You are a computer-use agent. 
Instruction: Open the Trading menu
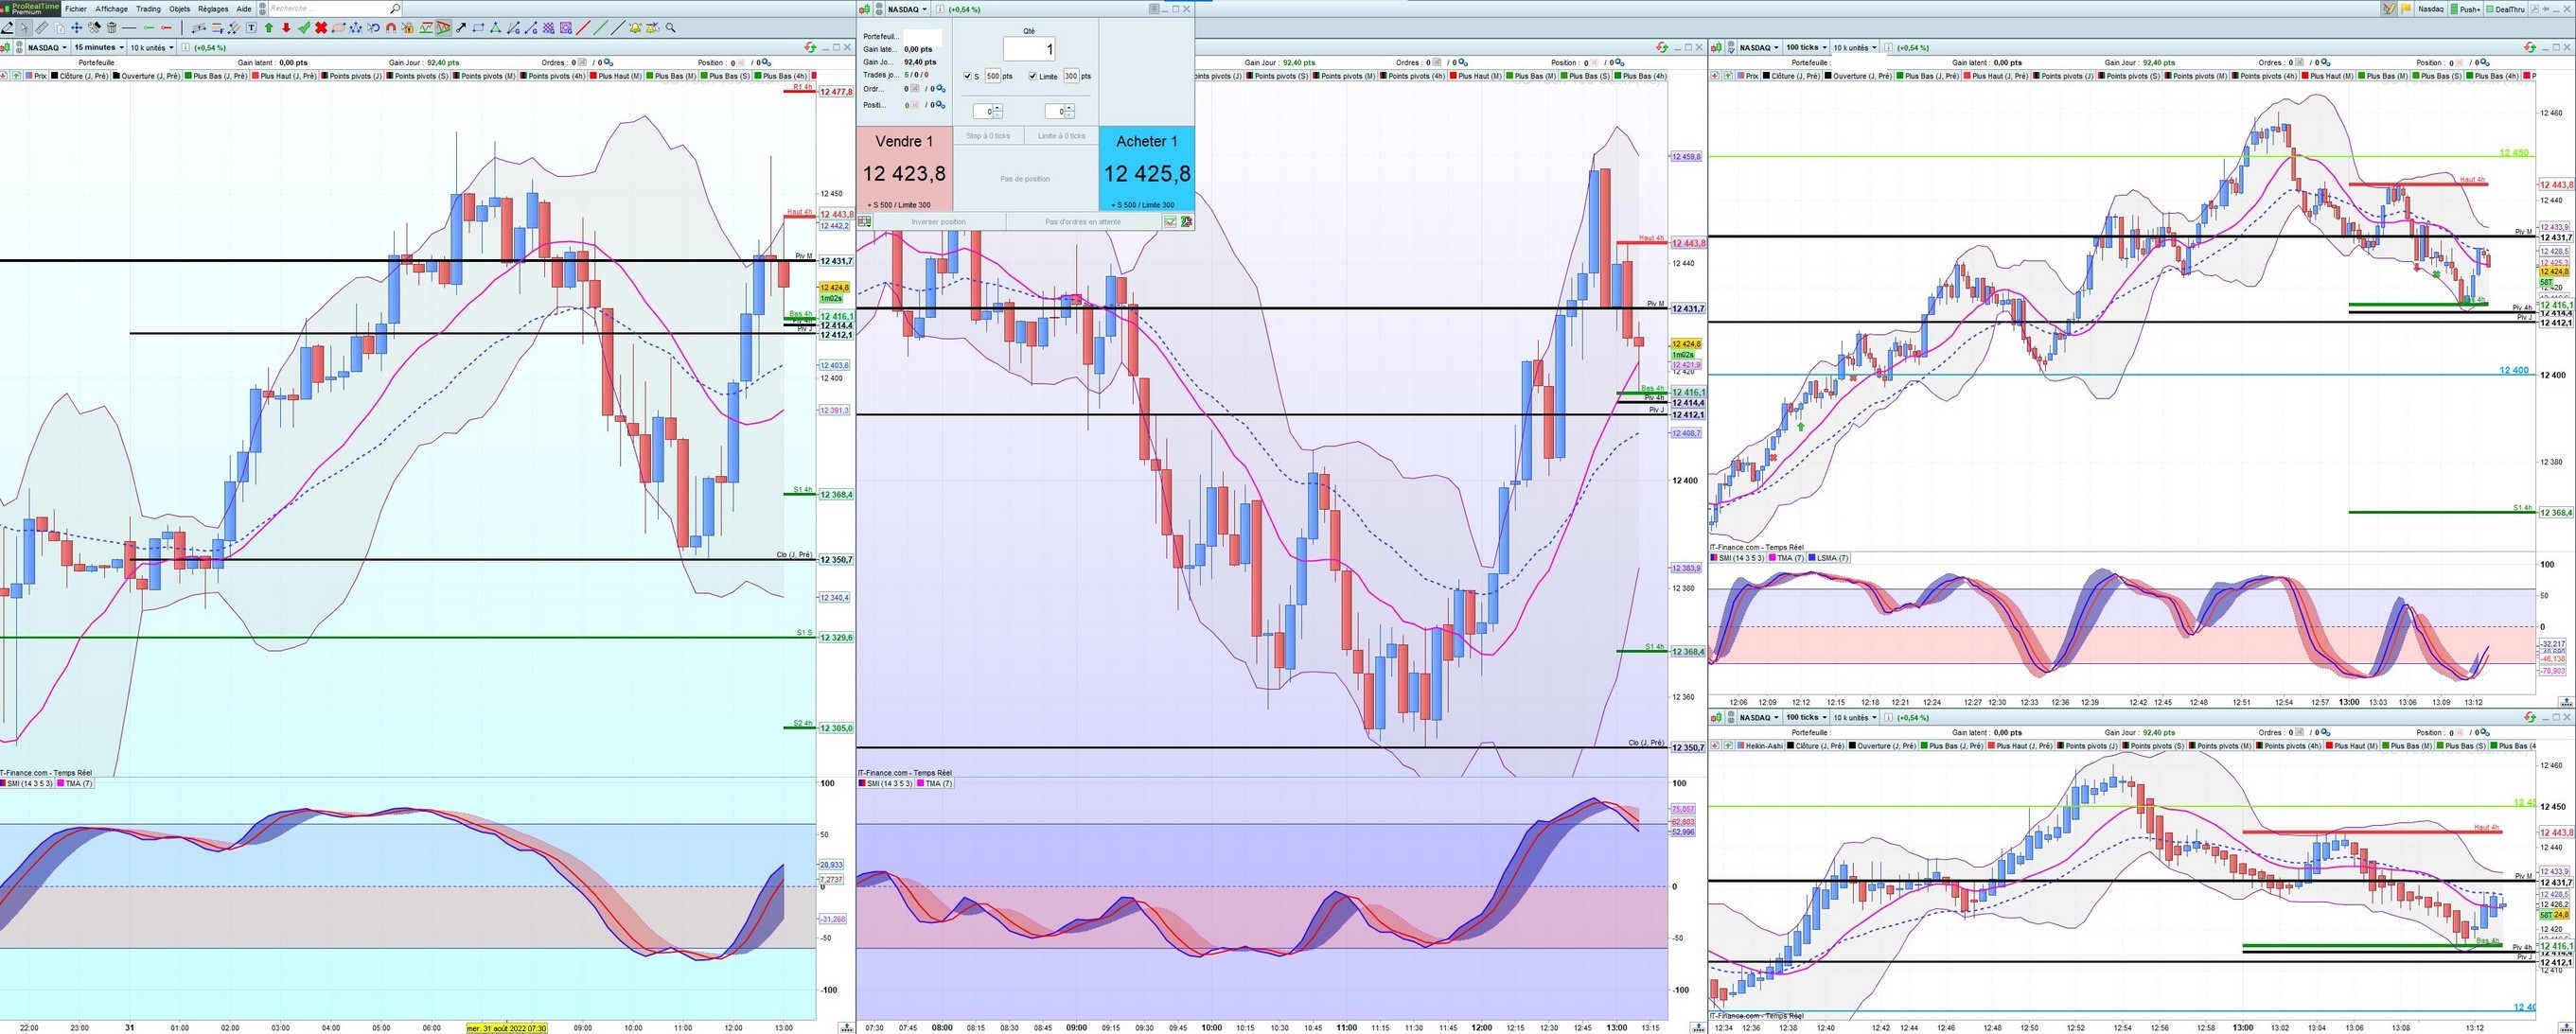coord(148,9)
